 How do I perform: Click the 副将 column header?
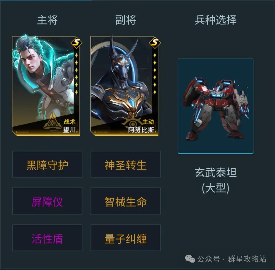126,20
